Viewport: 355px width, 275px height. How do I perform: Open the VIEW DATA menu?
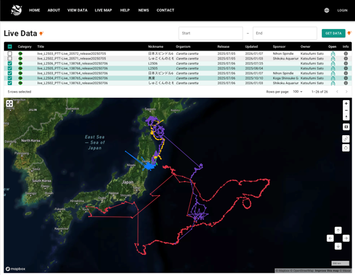[77, 10]
